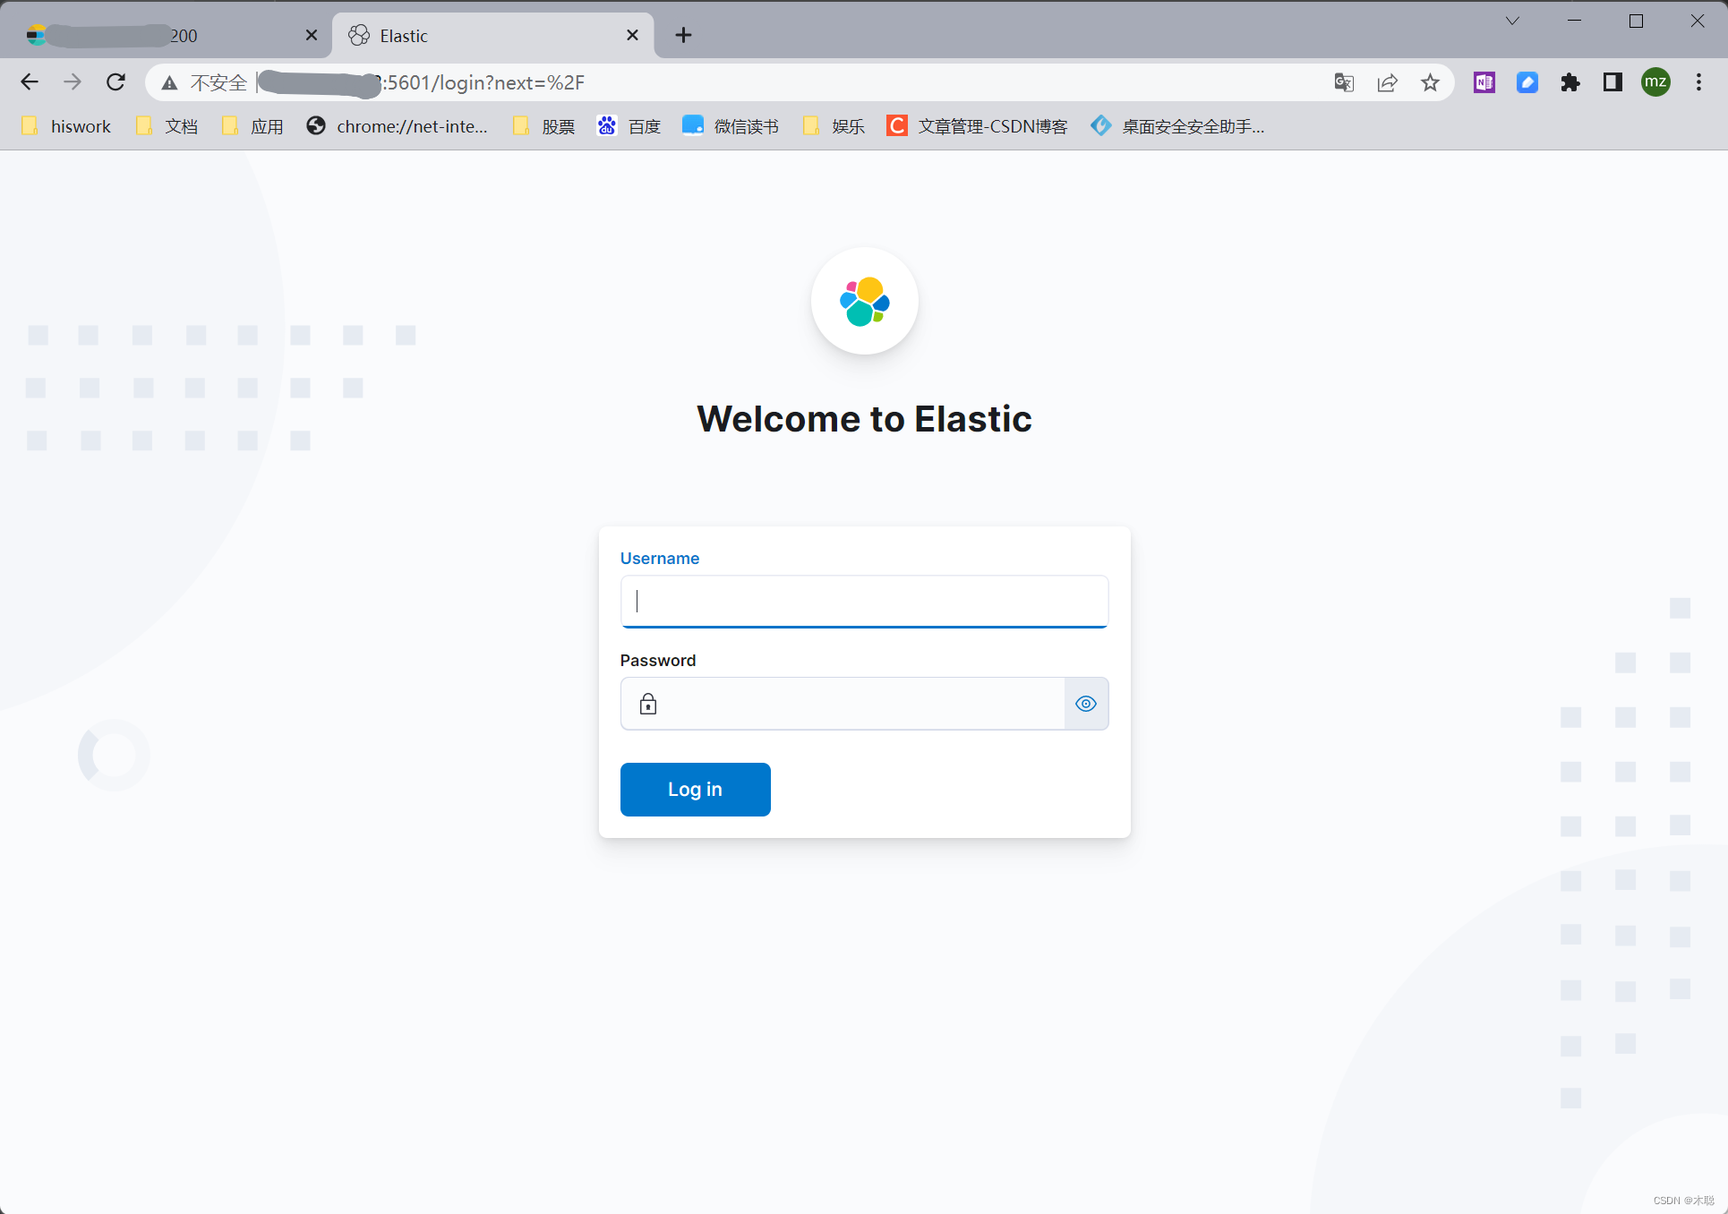Open the mz profile avatar

point(1655,82)
